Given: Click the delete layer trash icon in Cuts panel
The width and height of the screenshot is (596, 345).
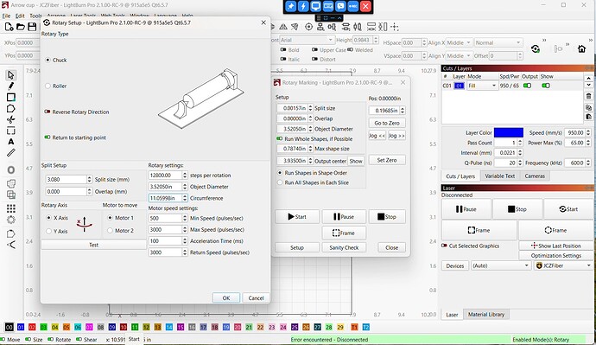Looking at the screenshot, I should coord(588,96).
